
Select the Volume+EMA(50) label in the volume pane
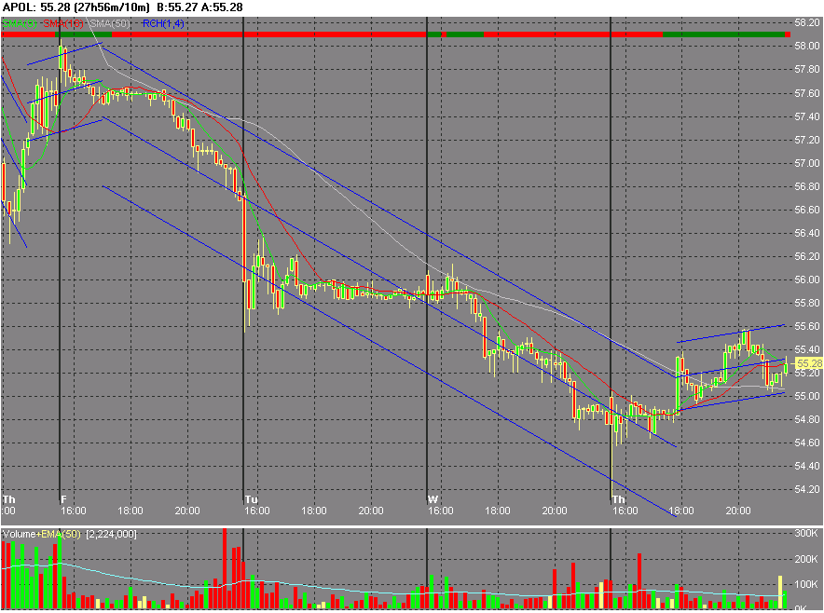point(41,532)
